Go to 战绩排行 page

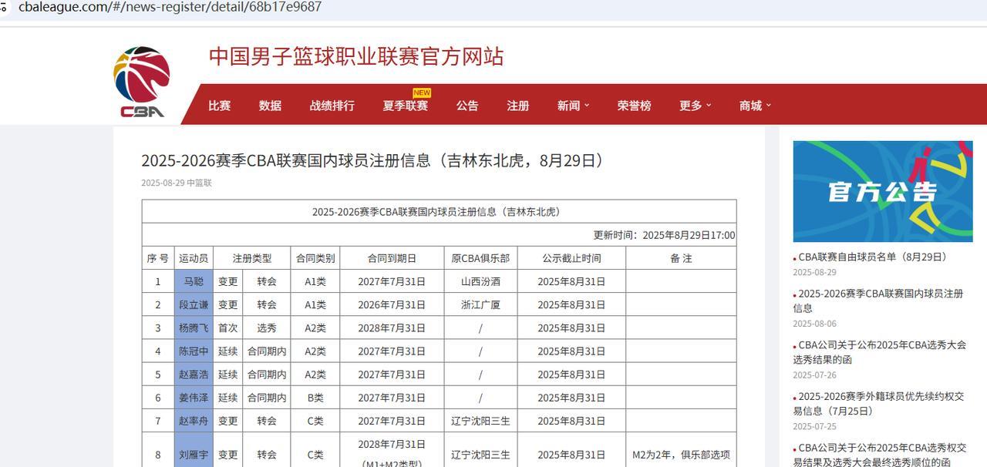click(x=332, y=106)
